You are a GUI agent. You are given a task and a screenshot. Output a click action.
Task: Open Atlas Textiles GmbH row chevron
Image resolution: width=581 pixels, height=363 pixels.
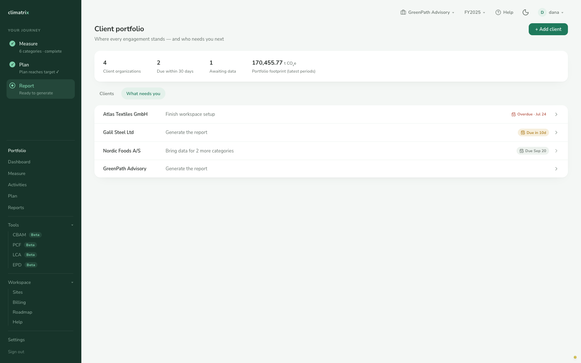(x=556, y=114)
